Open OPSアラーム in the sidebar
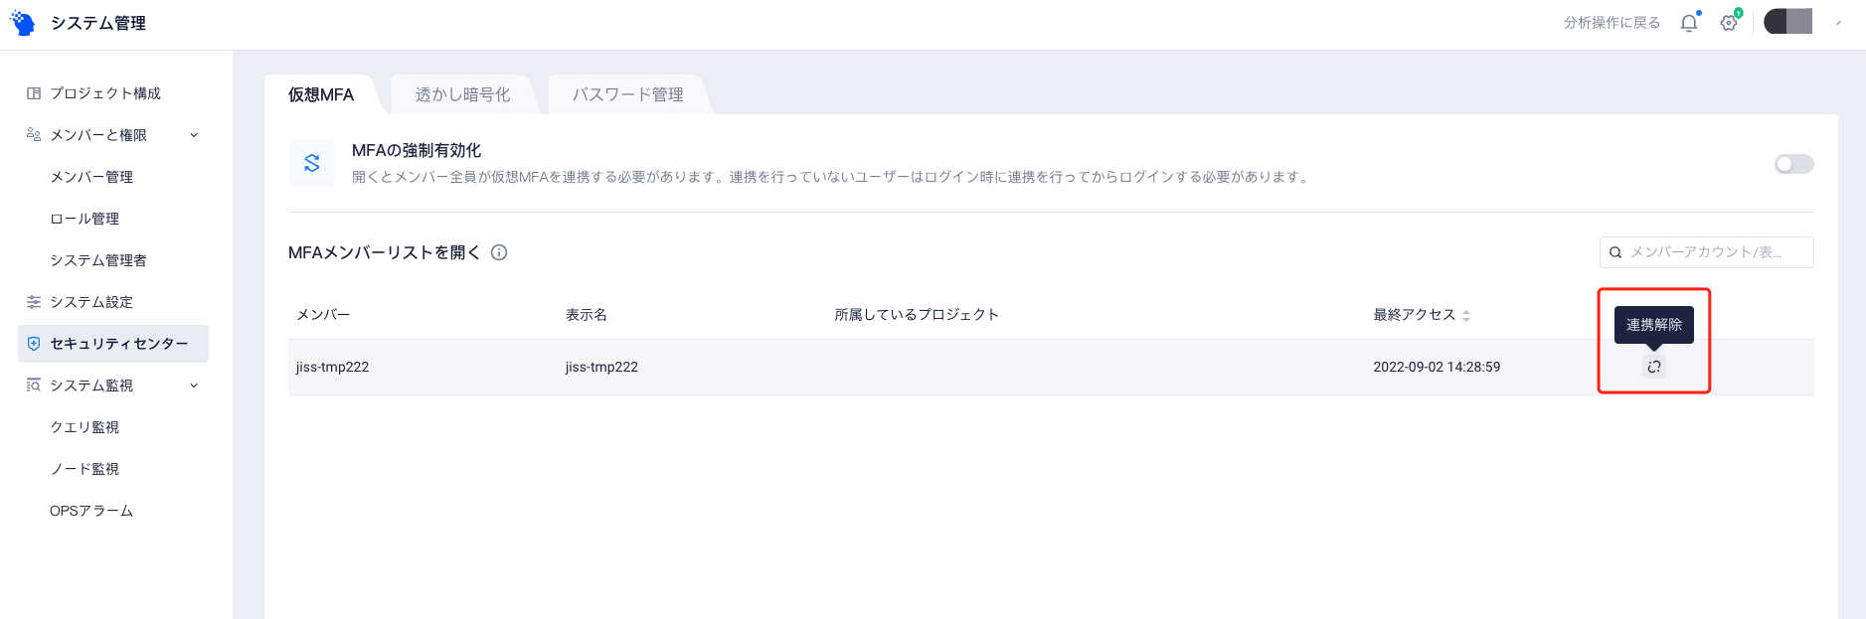 point(91,511)
